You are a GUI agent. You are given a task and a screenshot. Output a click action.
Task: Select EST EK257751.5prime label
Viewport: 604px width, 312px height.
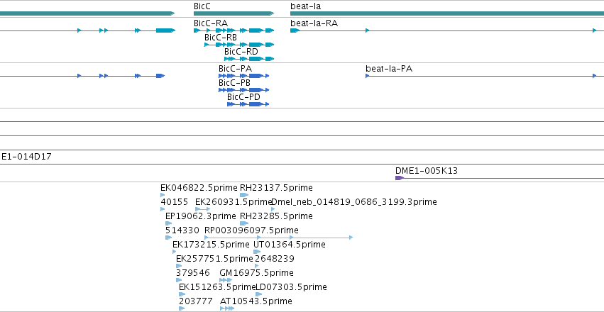click(x=214, y=259)
